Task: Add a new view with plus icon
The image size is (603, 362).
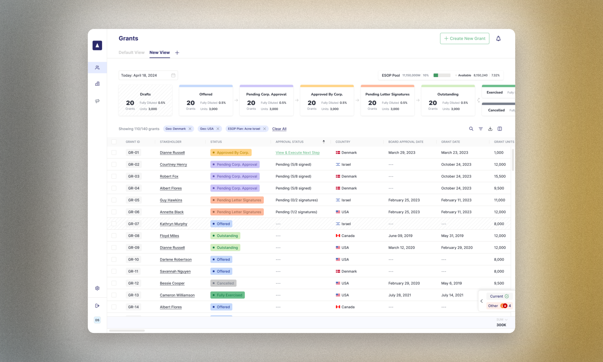Action: [177, 53]
